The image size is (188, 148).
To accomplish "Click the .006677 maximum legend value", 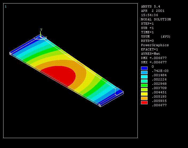I will tap(159, 105).
